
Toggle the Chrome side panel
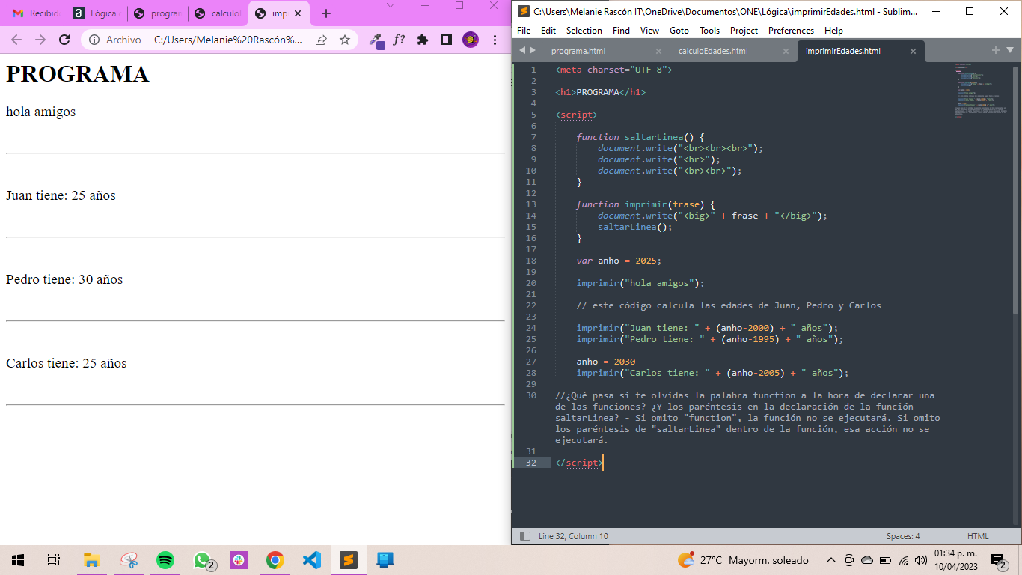coord(447,40)
